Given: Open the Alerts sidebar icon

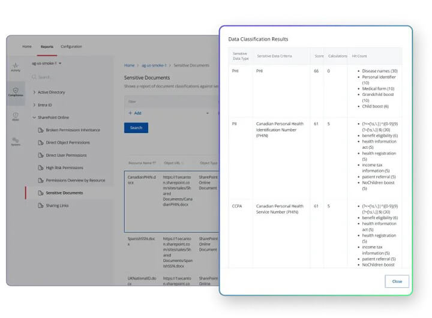Looking at the screenshot, I should coord(16,116).
